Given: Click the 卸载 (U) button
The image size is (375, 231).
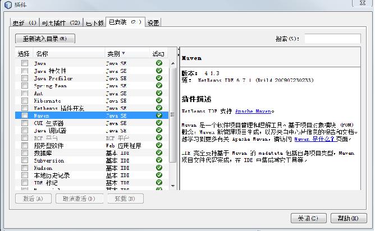Looking at the screenshot, I should coord(125,198).
